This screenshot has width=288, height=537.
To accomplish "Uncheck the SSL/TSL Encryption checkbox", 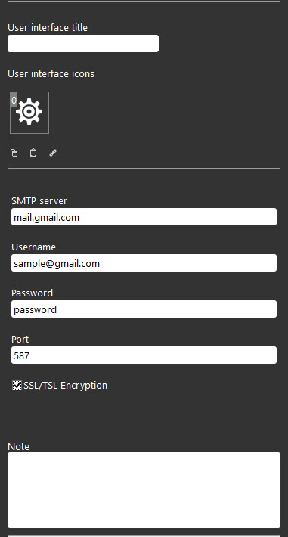I will [x=17, y=385].
